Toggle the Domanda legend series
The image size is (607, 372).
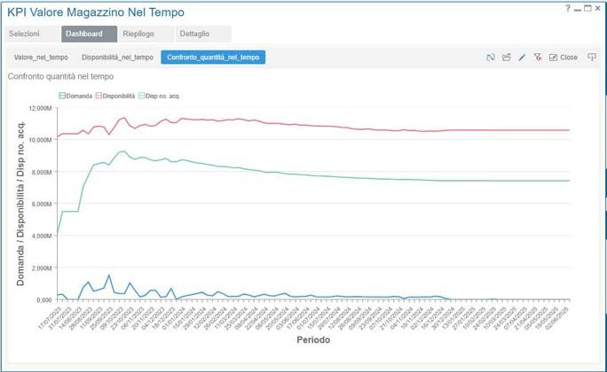[x=75, y=95]
